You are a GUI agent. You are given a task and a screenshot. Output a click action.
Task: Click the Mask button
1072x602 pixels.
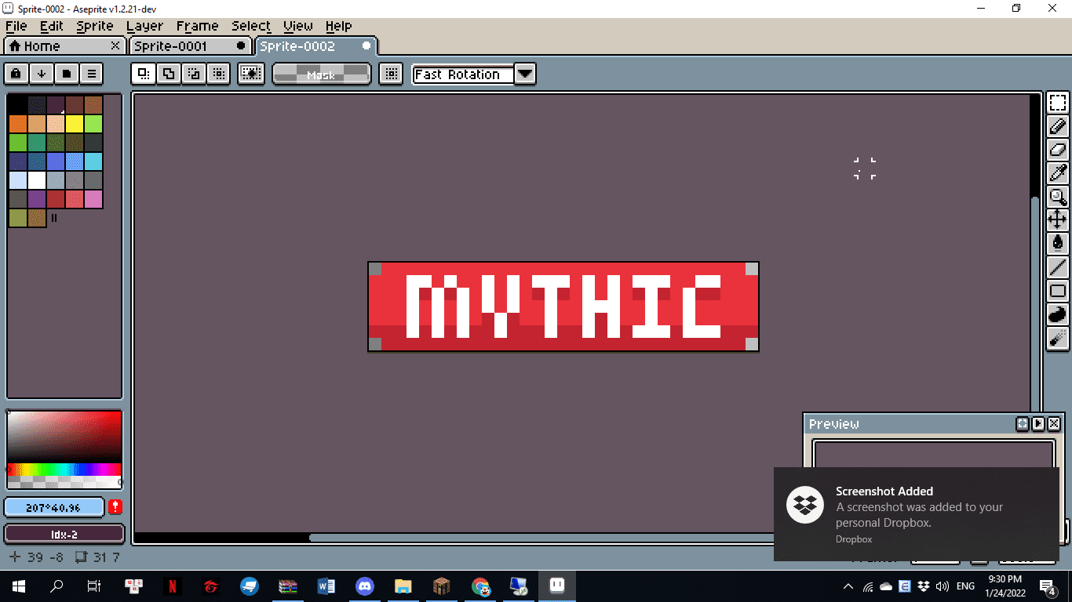[x=322, y=74]
